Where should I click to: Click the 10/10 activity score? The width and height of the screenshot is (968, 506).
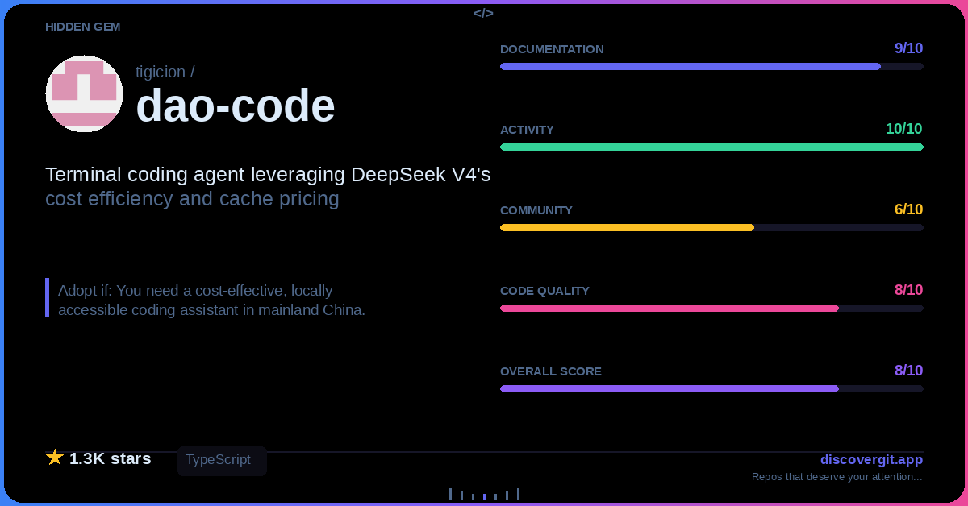(x=903, y=129)
